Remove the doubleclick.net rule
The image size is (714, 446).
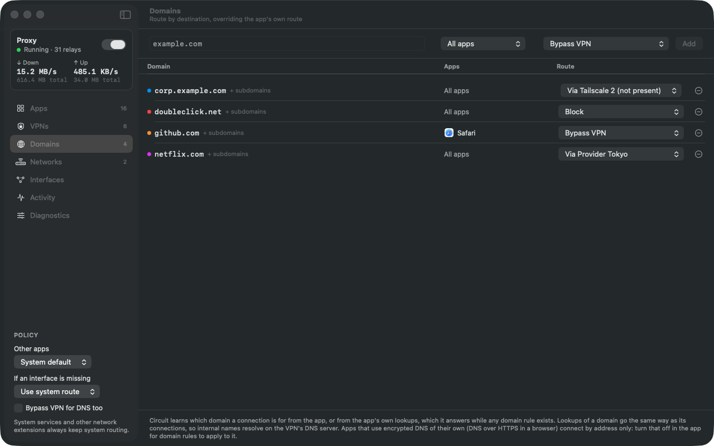point(698,111)
